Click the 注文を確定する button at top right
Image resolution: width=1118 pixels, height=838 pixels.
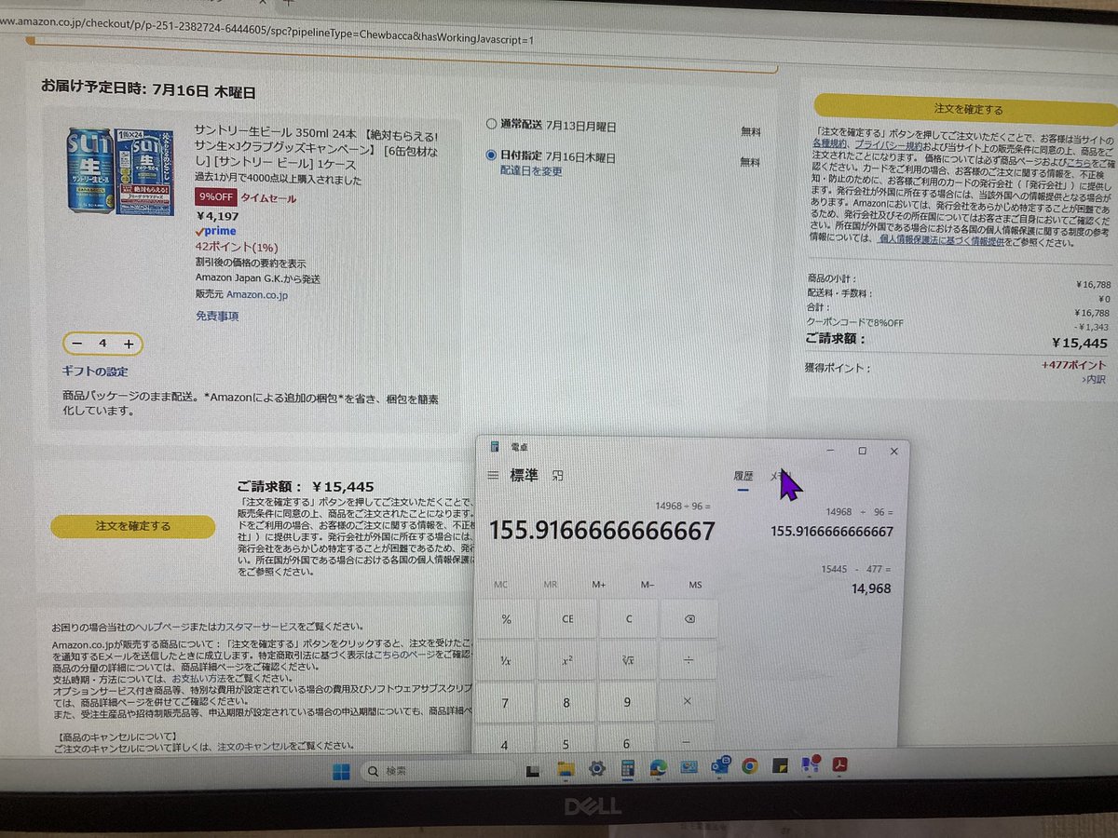967,109
